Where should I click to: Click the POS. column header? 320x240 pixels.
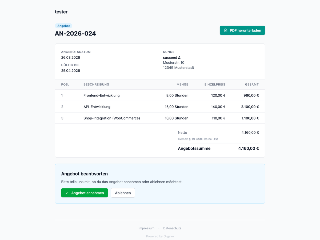coord(65,85)
